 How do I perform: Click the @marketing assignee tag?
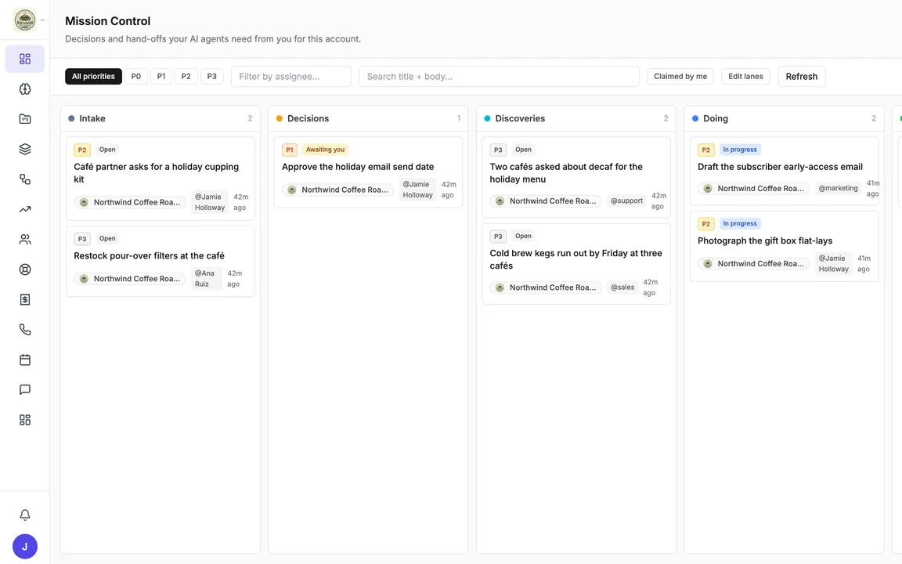coord(838,188)
